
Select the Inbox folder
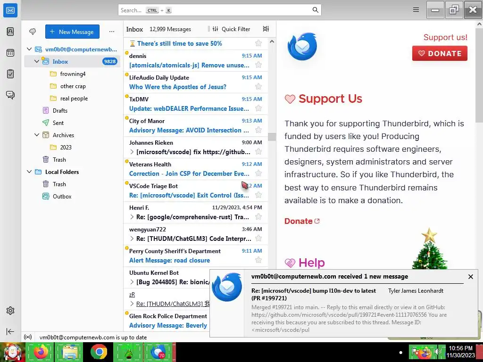(x=72, y=61)
